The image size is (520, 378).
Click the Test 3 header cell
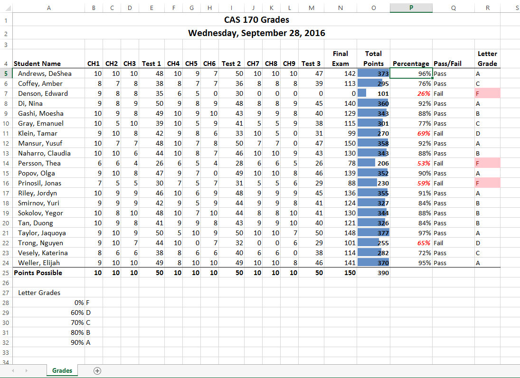(311, 59)
